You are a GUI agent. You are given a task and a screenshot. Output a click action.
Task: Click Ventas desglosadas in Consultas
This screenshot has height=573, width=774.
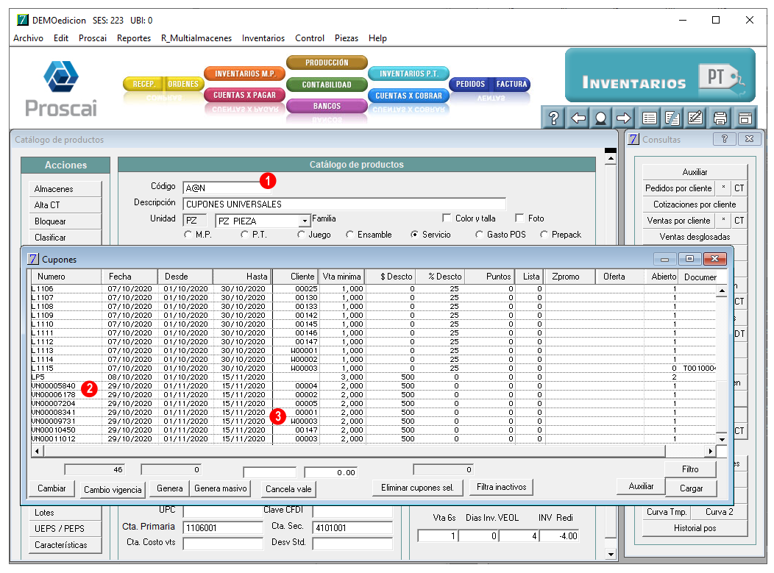[695, 236]
